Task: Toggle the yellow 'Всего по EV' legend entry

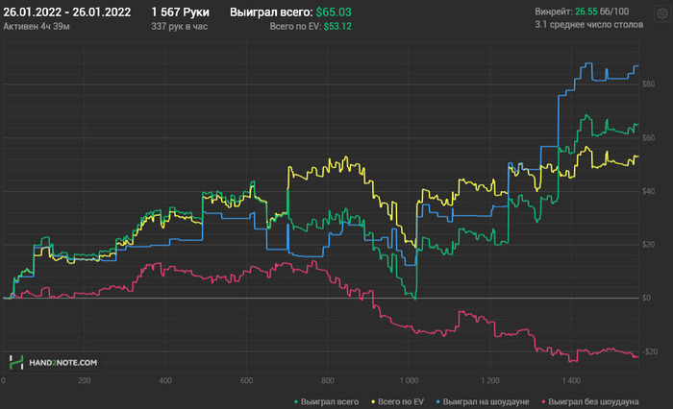Action: click(397, 401)
